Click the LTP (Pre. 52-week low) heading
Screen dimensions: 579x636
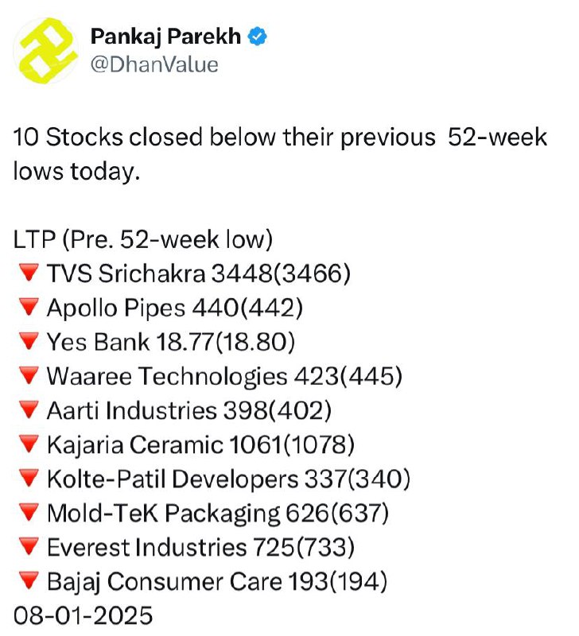click(143, 239)
